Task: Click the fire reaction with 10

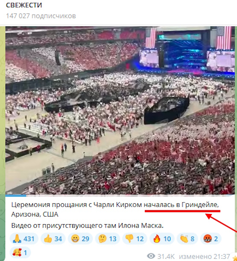Action: [162, 239]
